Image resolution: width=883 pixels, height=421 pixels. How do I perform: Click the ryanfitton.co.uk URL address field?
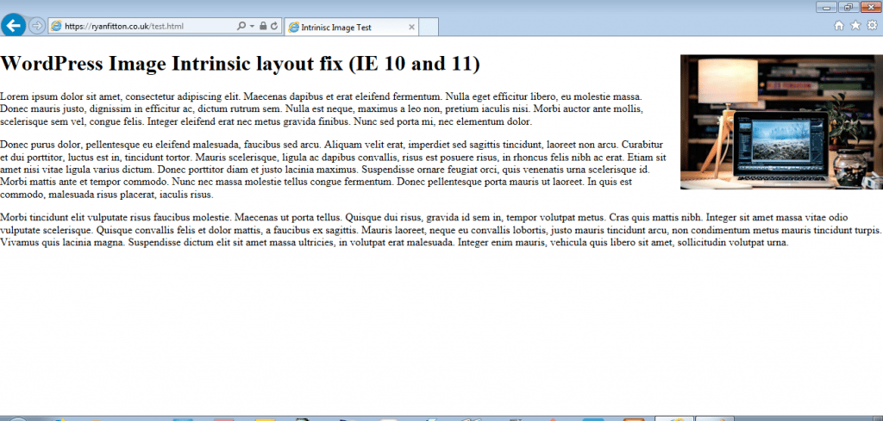tap(138, 27)
